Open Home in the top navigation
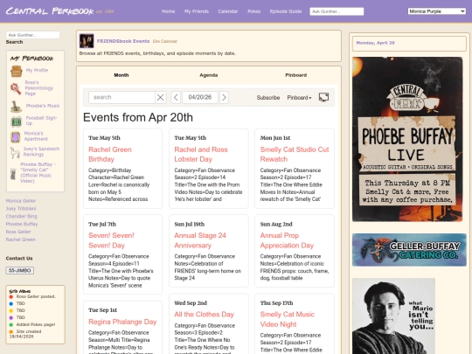 coord(169,11)
